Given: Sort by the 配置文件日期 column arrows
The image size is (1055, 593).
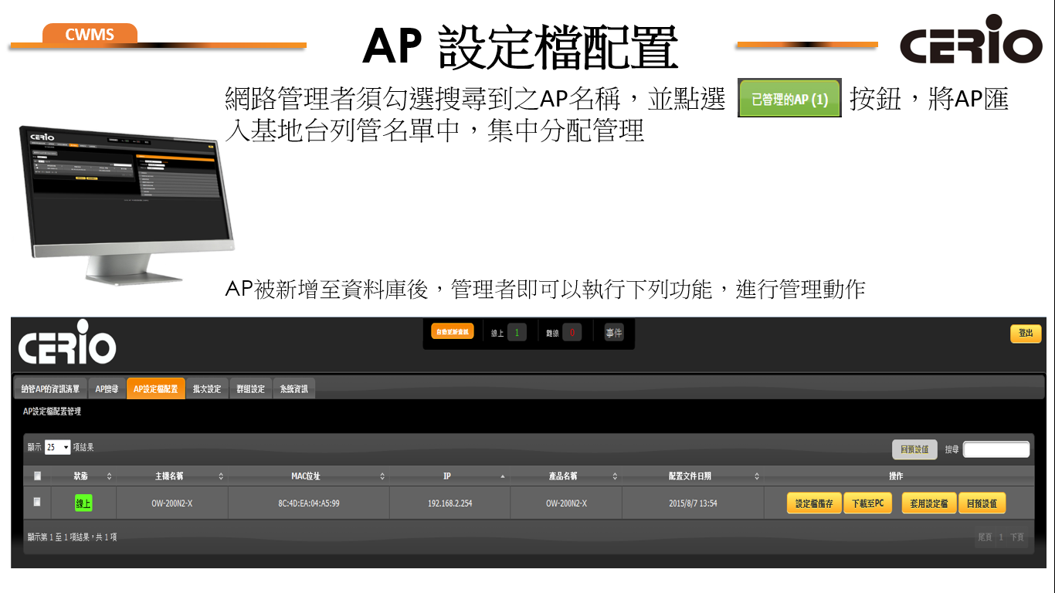Looking at the screenshot, I should click(757, 476).
